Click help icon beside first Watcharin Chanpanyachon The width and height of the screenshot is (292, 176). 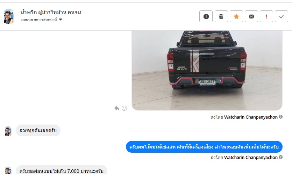[x=281, y=117]
